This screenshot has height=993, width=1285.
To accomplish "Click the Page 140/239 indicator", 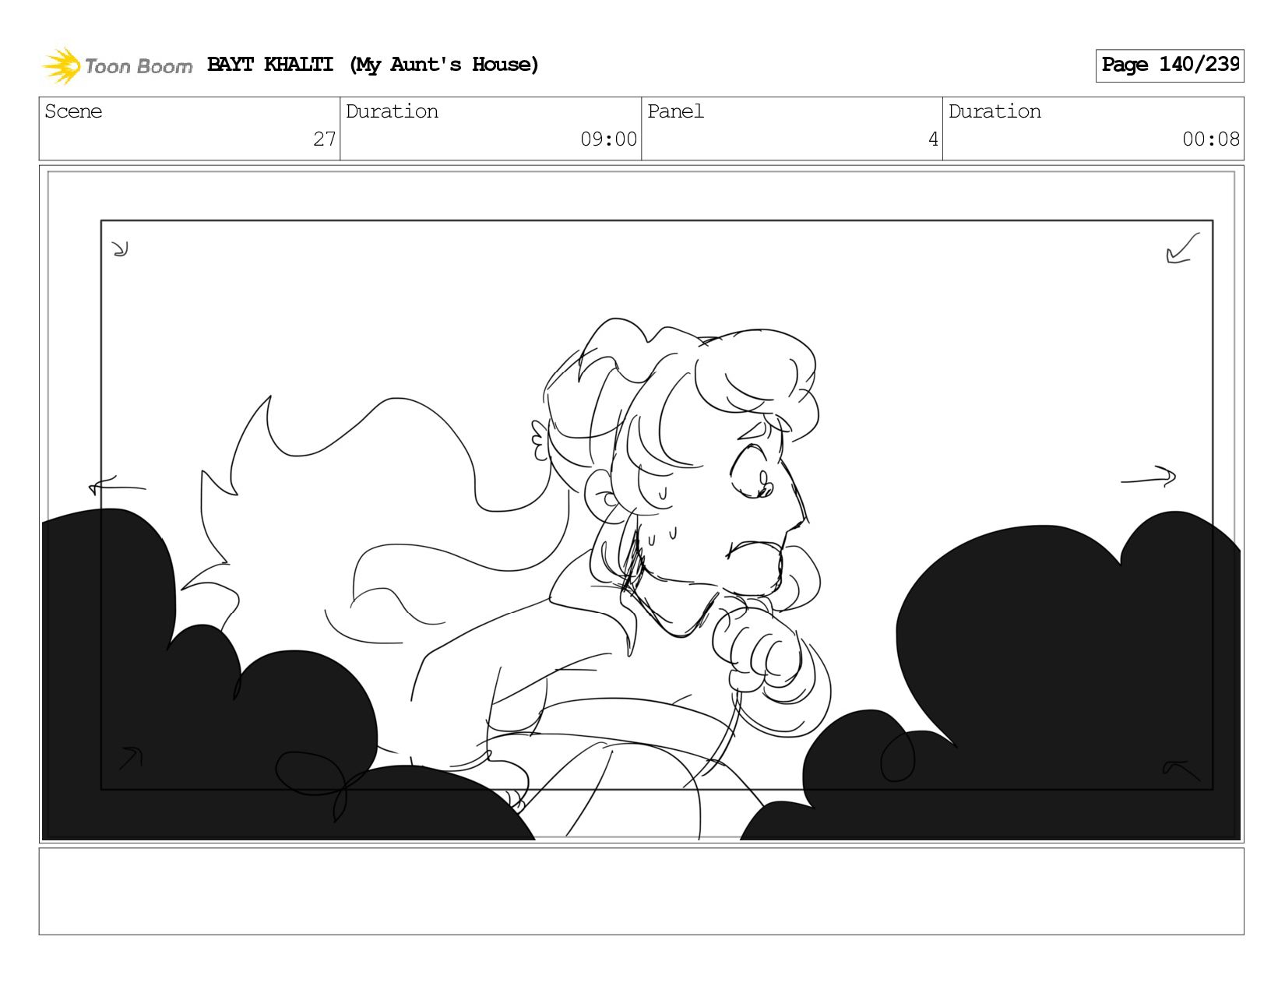I will coord(1170,65).
